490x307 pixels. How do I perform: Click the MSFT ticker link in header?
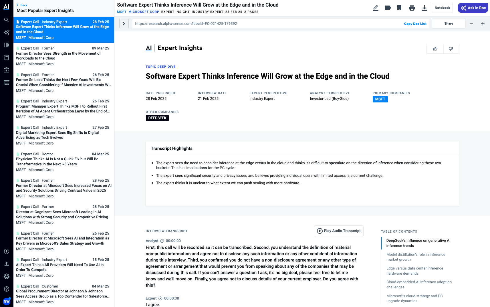pos(122,12)
